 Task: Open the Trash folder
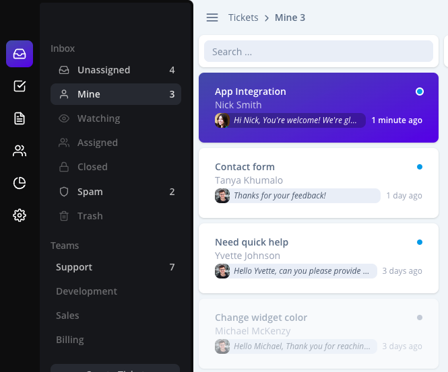pos(116,216)
